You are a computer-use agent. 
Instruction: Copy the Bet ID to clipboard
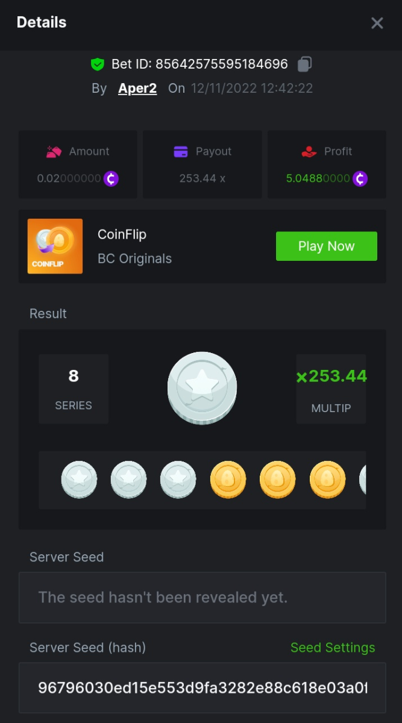(x=305, y=64)
